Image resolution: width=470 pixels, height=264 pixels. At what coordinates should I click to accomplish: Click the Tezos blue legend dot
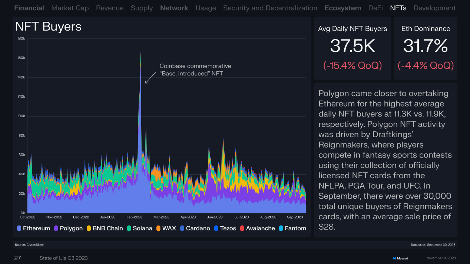click(x=216, y=229)
